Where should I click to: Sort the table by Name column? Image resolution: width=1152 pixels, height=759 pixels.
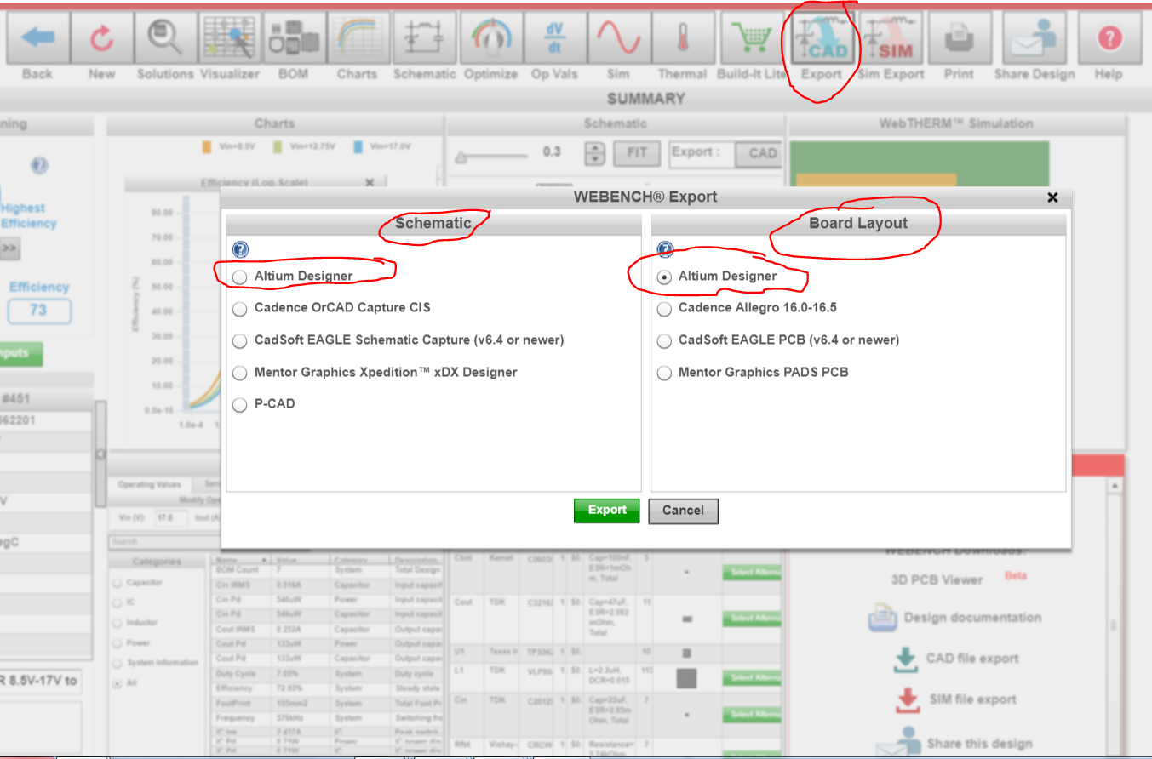coord(242,560)
